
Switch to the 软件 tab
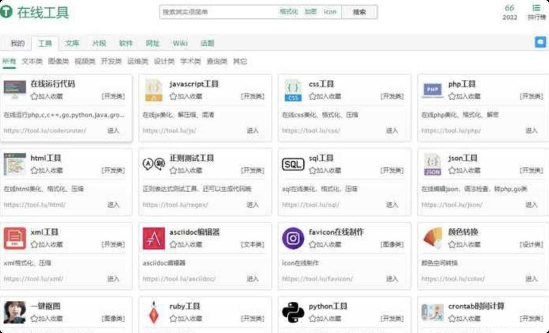click(126, 43)
